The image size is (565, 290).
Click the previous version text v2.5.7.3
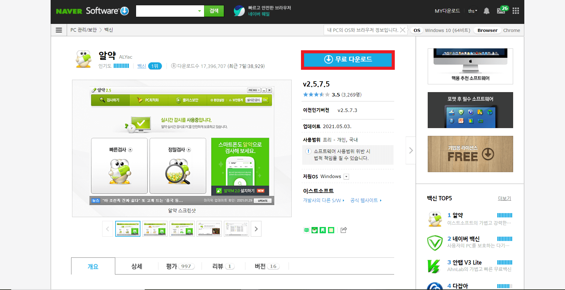click(347, 110)
